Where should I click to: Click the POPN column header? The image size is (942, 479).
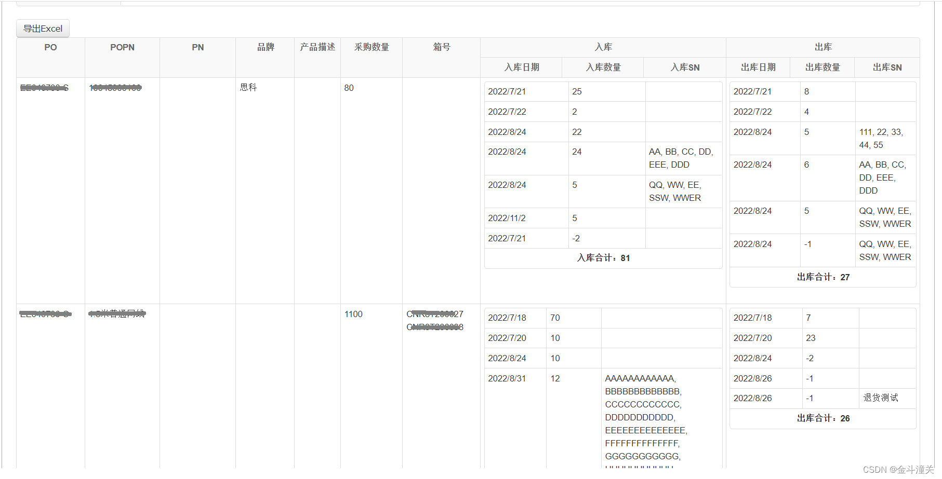(x=122, y=47)
